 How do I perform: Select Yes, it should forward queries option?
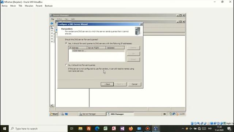tap(66, 43)
